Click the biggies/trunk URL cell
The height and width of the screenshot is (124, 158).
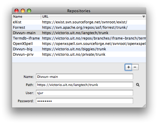coord(74,49)
